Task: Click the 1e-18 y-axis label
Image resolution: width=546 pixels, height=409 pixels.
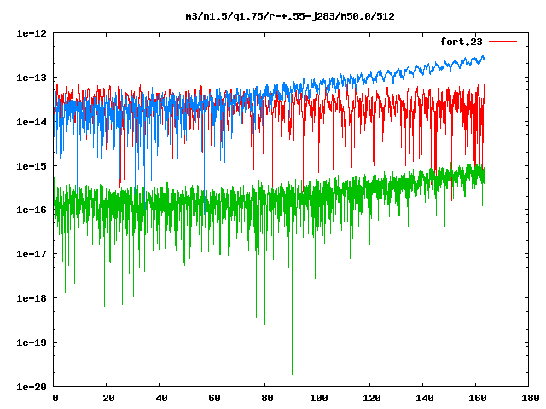Action: (x=32, y=298)
